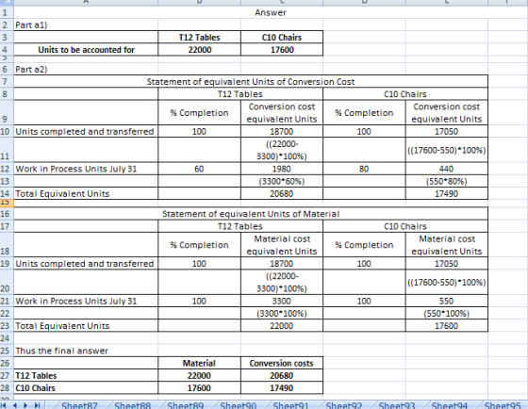The height and width of the screenshot is (409, 528).
Task: Click the 'C10 Chairs' heading in row 8
Action: (405, 94)
